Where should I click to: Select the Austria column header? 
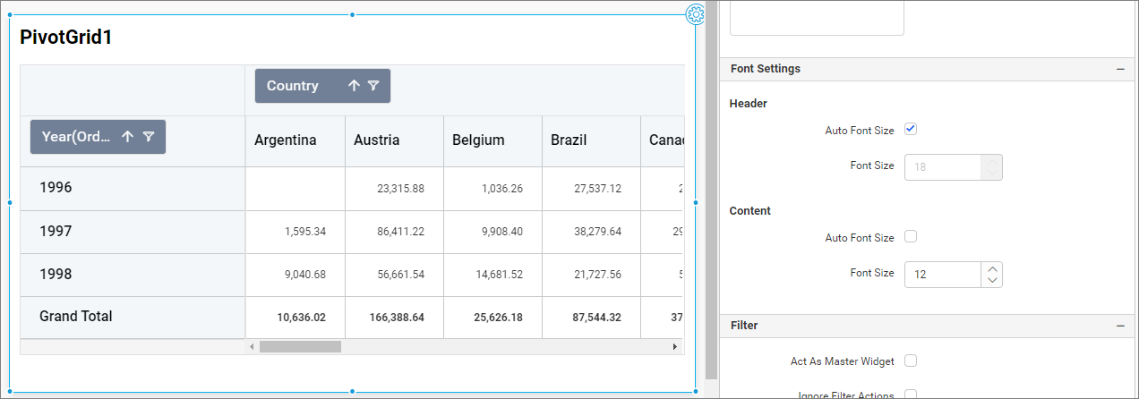pyautogui.click(x=394, y=140)
